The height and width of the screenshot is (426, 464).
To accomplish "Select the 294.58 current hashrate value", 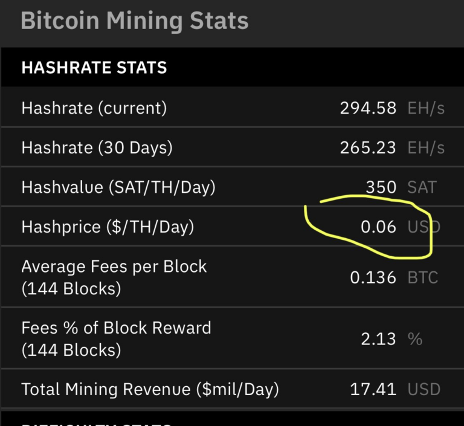I will click(x=368, y=108).
